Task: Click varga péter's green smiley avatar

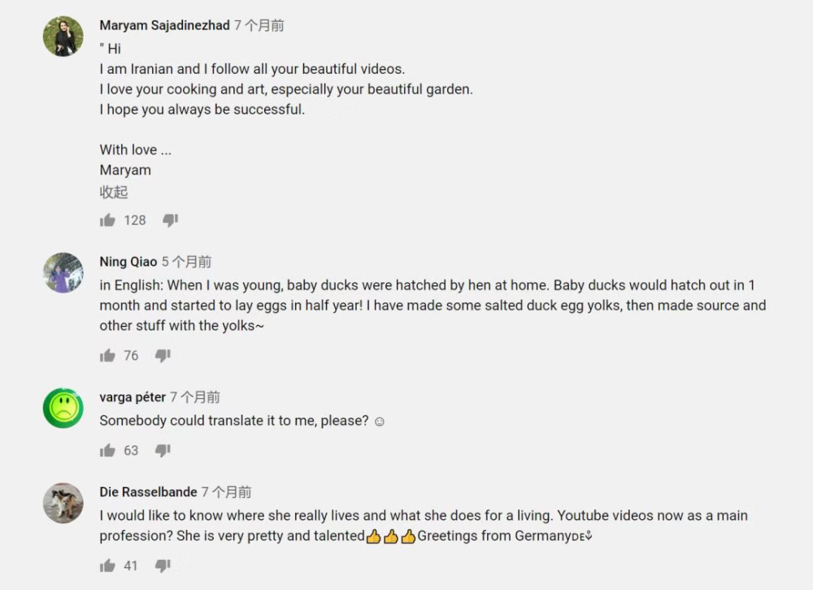Action: [x=63, y=408]
